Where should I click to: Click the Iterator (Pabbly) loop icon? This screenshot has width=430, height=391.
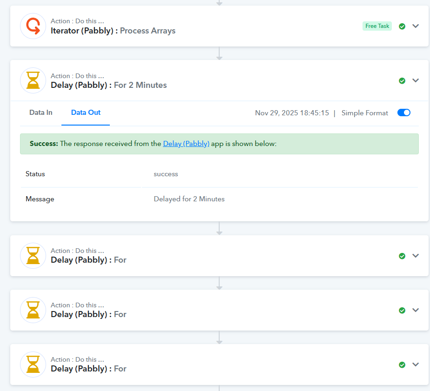click(33, 26)
